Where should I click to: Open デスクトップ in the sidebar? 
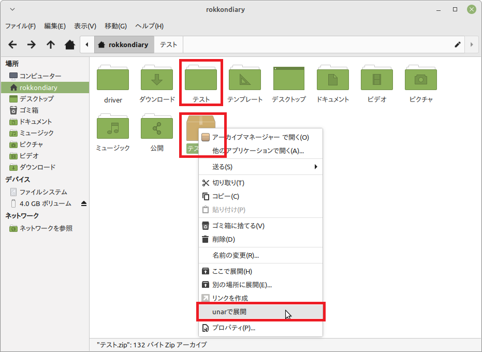pos(45,99)
